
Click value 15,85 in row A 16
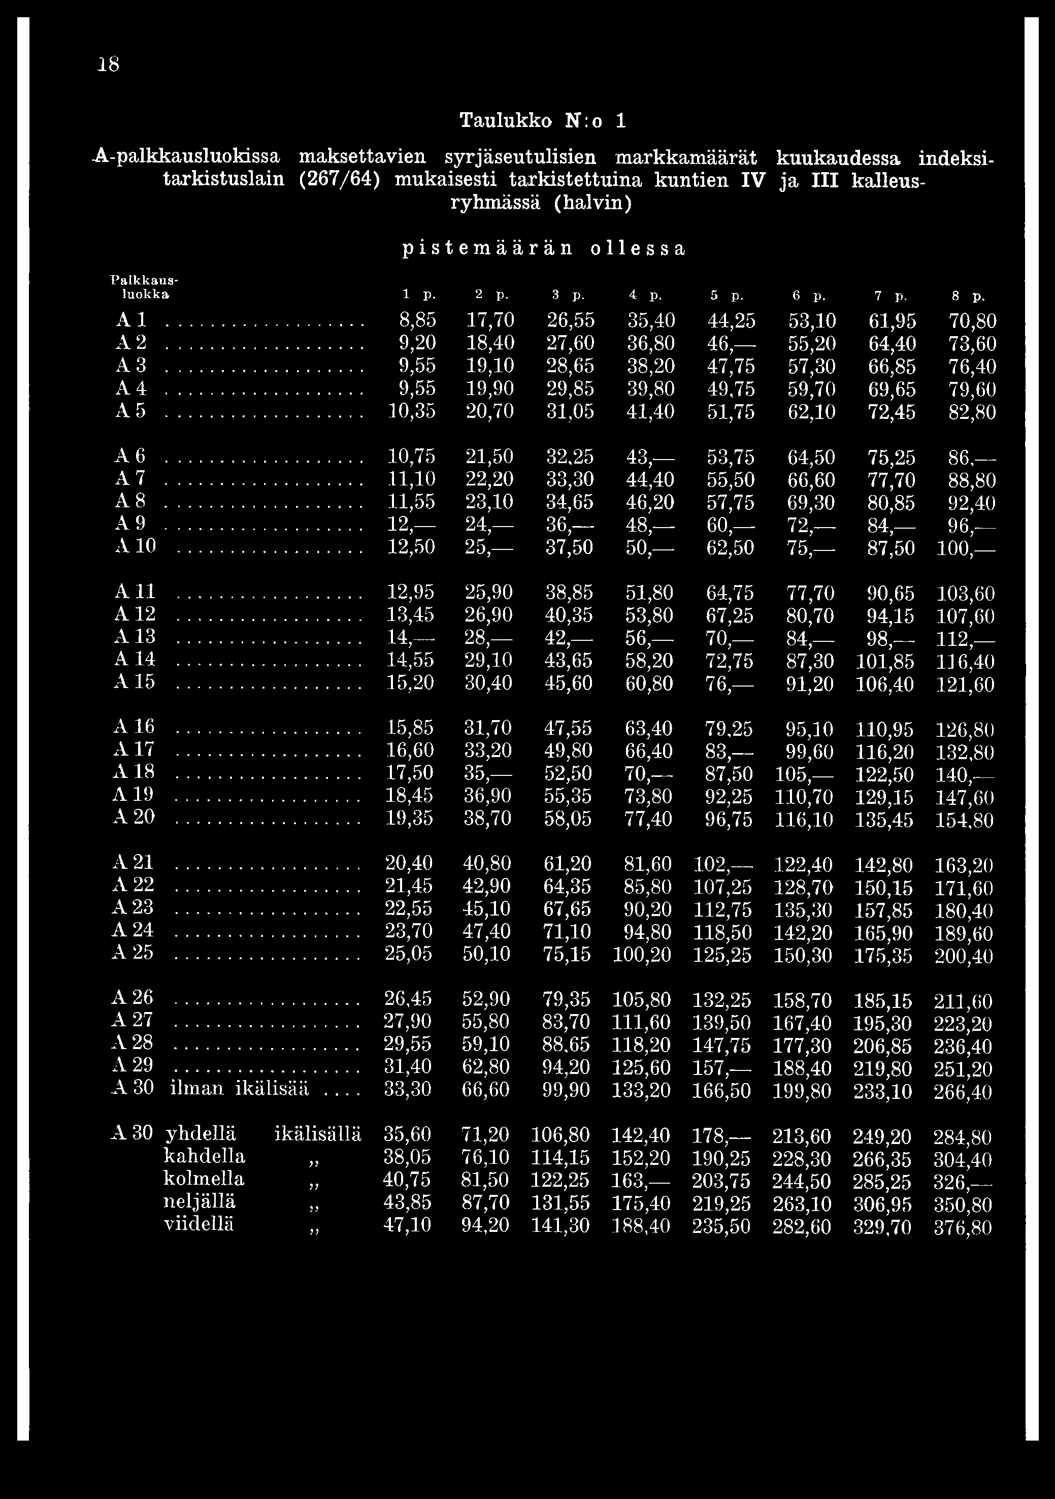point(411,729)
